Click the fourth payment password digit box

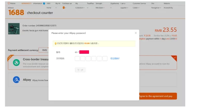pos(94,59)
